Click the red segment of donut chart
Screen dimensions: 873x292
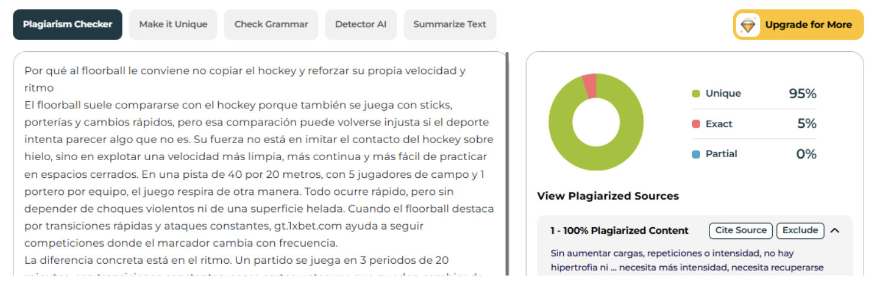point(589,86)
